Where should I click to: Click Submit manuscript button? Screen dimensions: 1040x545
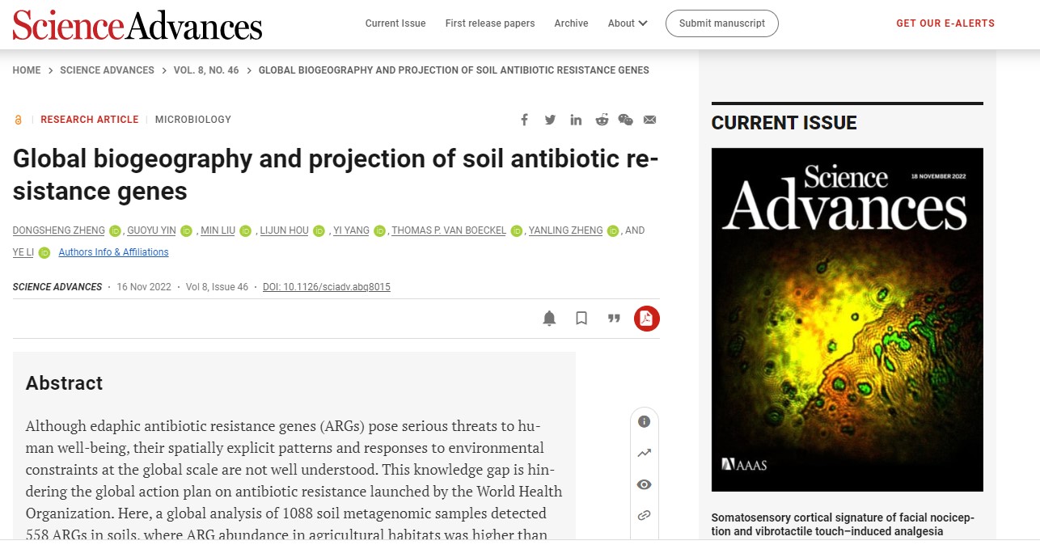721,23
